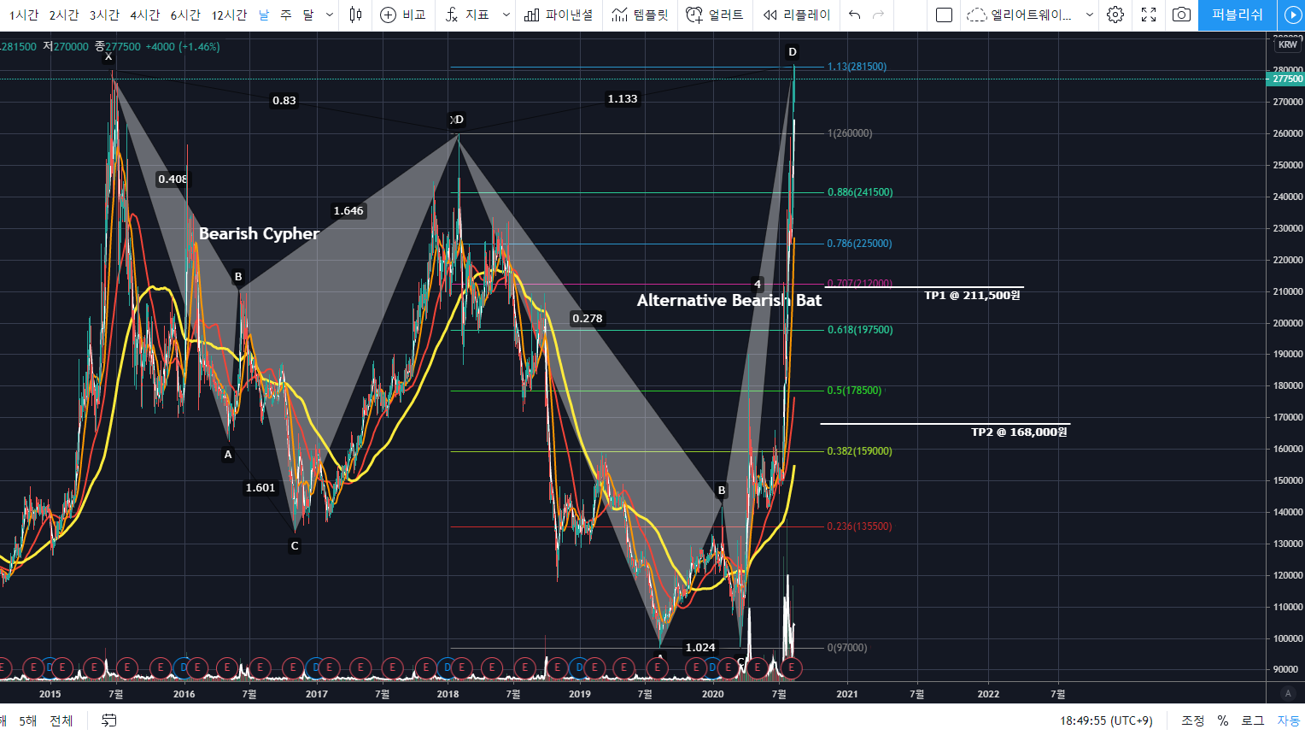The image size is (1305, 735).
Task: Click the cloud save-layout icon
Action: (976, 15)
